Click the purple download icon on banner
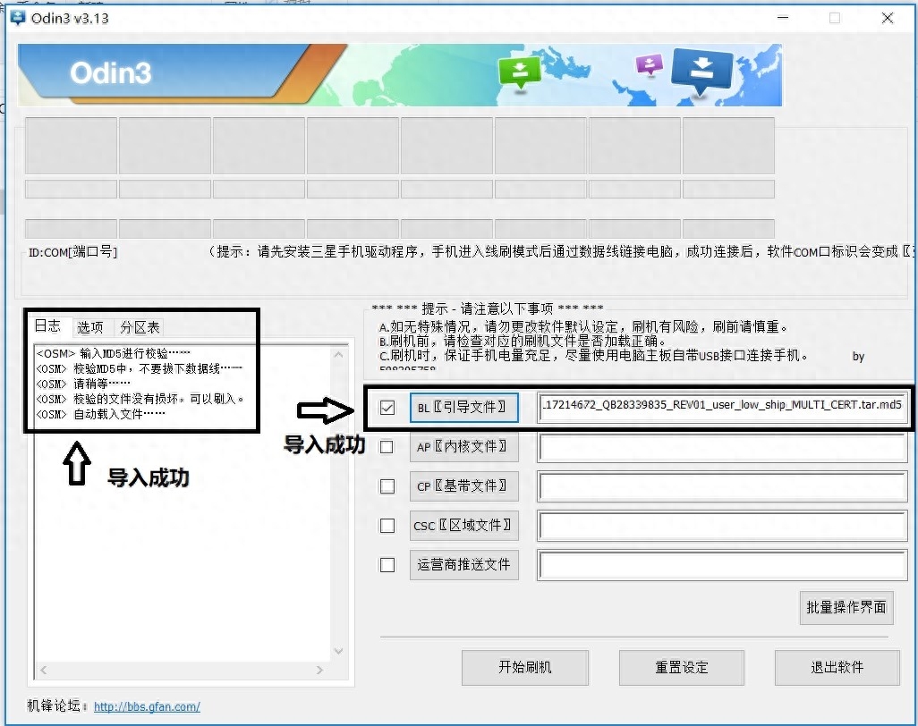 (x=650, y=64)
